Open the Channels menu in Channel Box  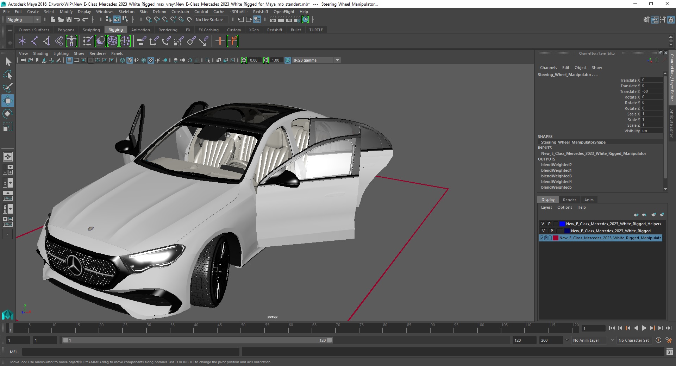click(548, 68)
